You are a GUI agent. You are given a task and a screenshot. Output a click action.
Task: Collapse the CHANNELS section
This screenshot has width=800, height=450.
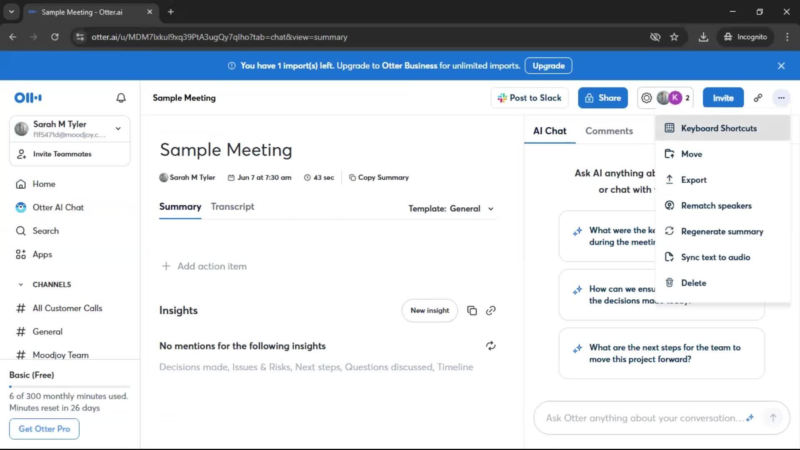click(21, 285)
